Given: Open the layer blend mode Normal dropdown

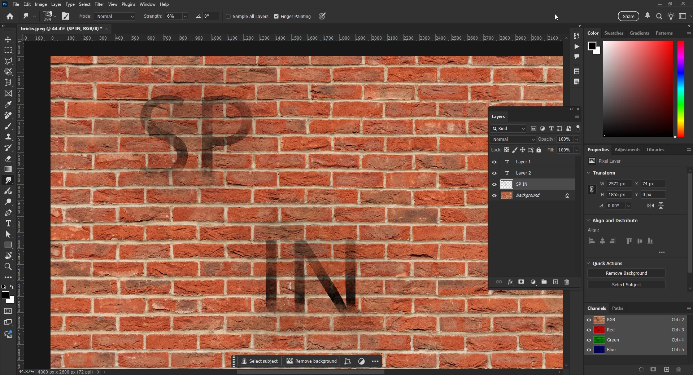Looking at the screenshot, I should 513,139.
